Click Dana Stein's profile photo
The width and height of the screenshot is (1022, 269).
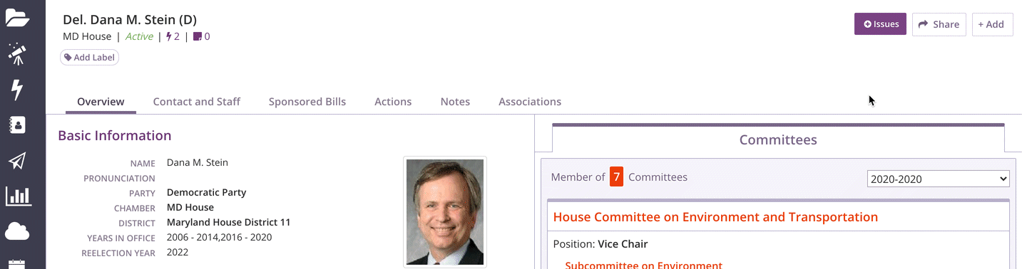(x=445, y=212)
